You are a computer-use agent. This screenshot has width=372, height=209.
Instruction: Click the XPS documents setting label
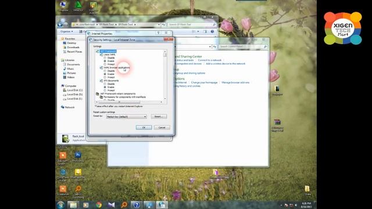coord(111,81)
